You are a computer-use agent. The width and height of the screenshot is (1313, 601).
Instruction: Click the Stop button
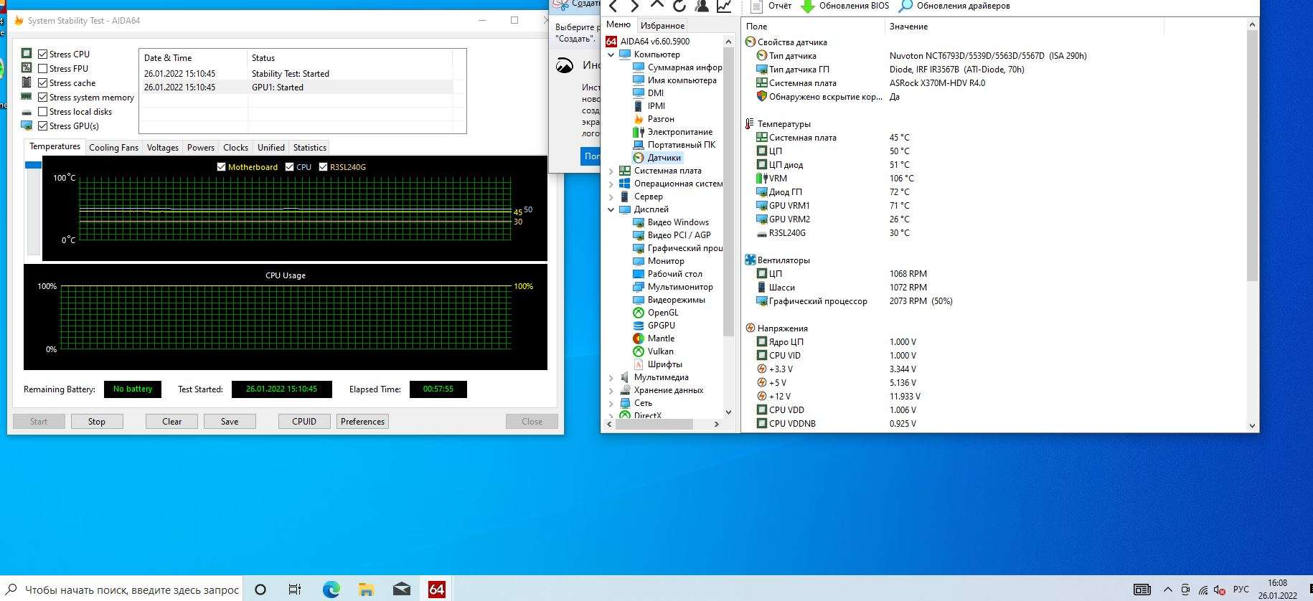97,422
